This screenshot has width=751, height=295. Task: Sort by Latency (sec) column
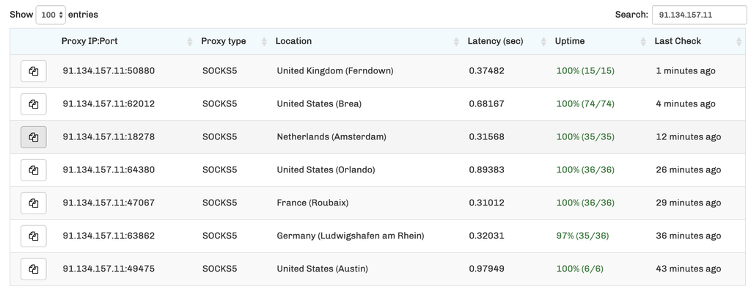495,41
